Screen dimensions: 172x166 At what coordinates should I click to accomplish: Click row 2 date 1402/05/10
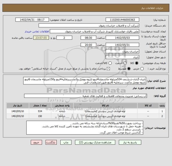(18, 116)
